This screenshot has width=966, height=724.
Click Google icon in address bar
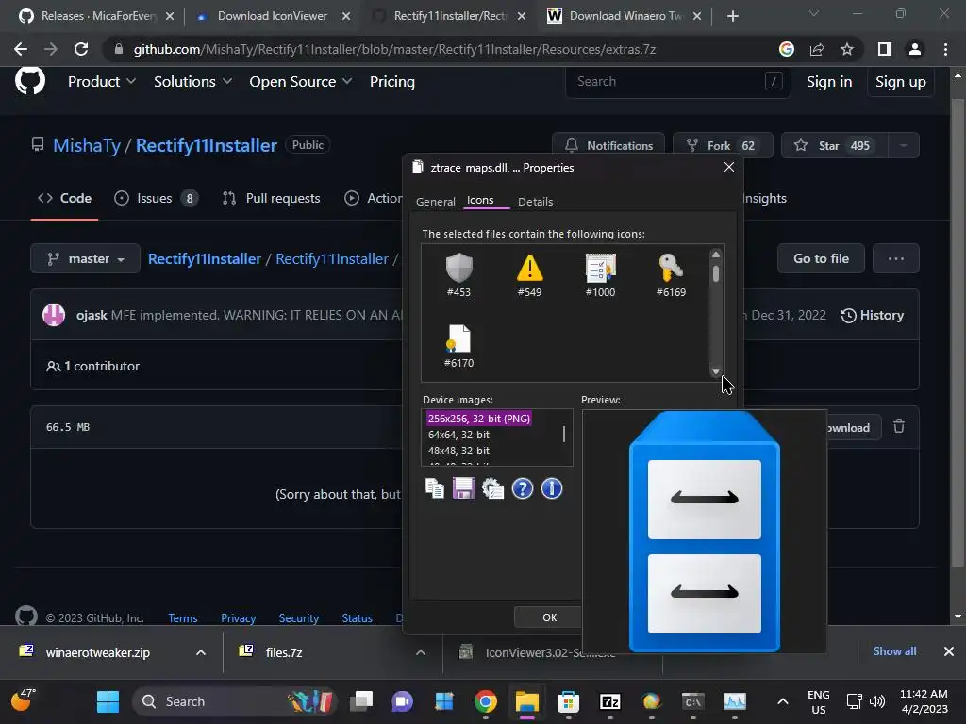click(x=787, y=49)
